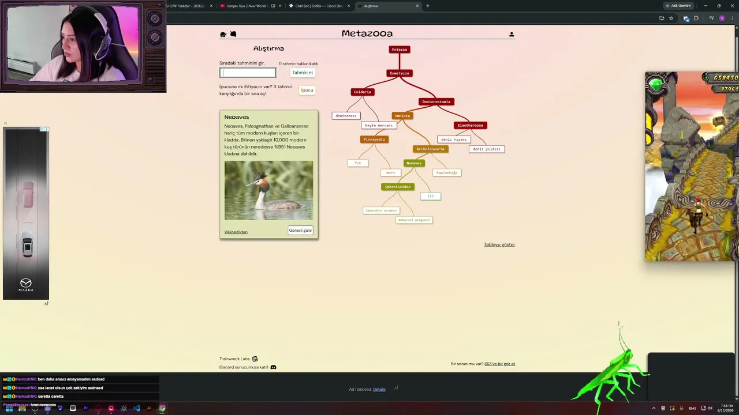Open Visual Studio Code from taskbar
Viewport: 739px width, 415px height.
pyautogui.click(x=136, y=408)
